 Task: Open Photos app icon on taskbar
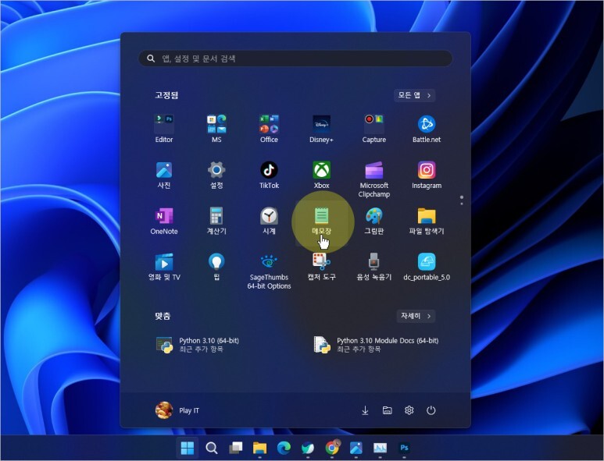(x=356, y=448)
